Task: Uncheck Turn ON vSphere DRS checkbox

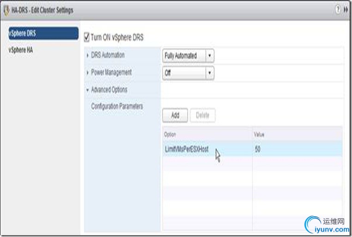Action: (87, 37)
